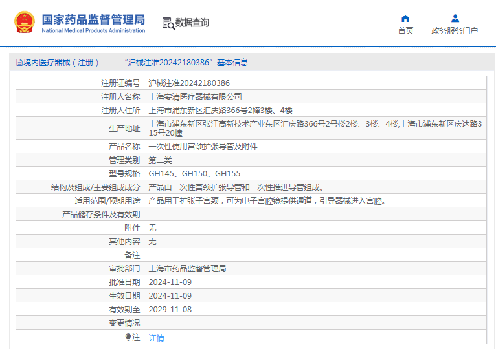The width and height of the screenshot is (496, 349).
Task: Select registrant name 上海安清医疗器械有限公司
Action: pyautogui.click(x=195, y=97)
